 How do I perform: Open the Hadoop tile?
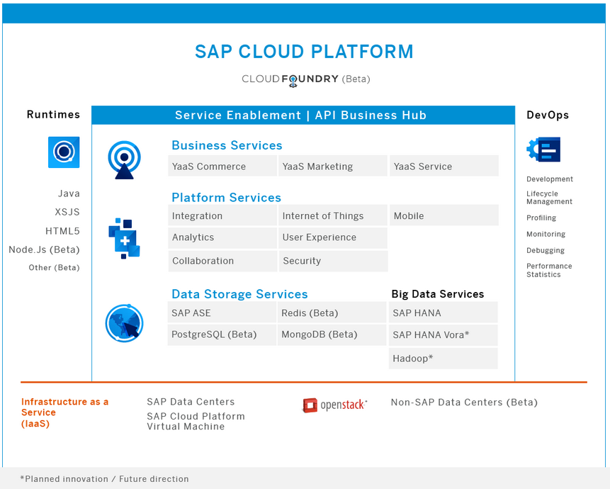443,359
